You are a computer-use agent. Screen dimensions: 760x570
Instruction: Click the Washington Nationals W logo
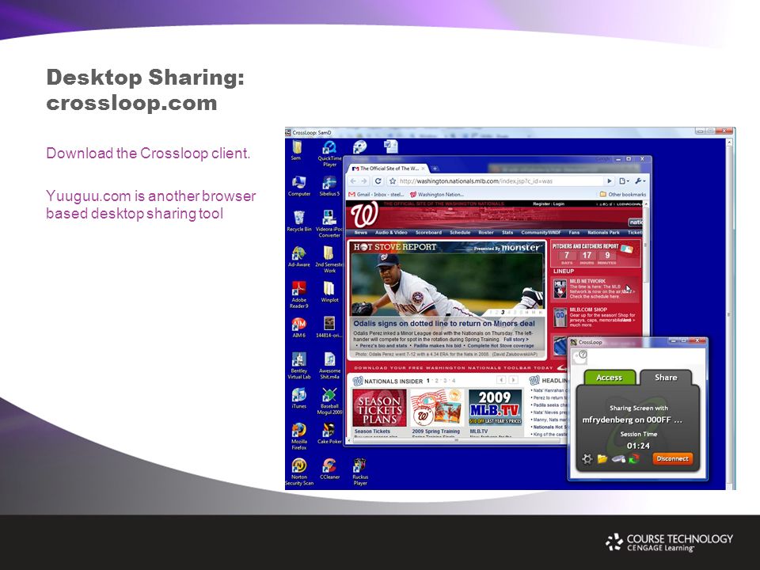coord(364,216)
